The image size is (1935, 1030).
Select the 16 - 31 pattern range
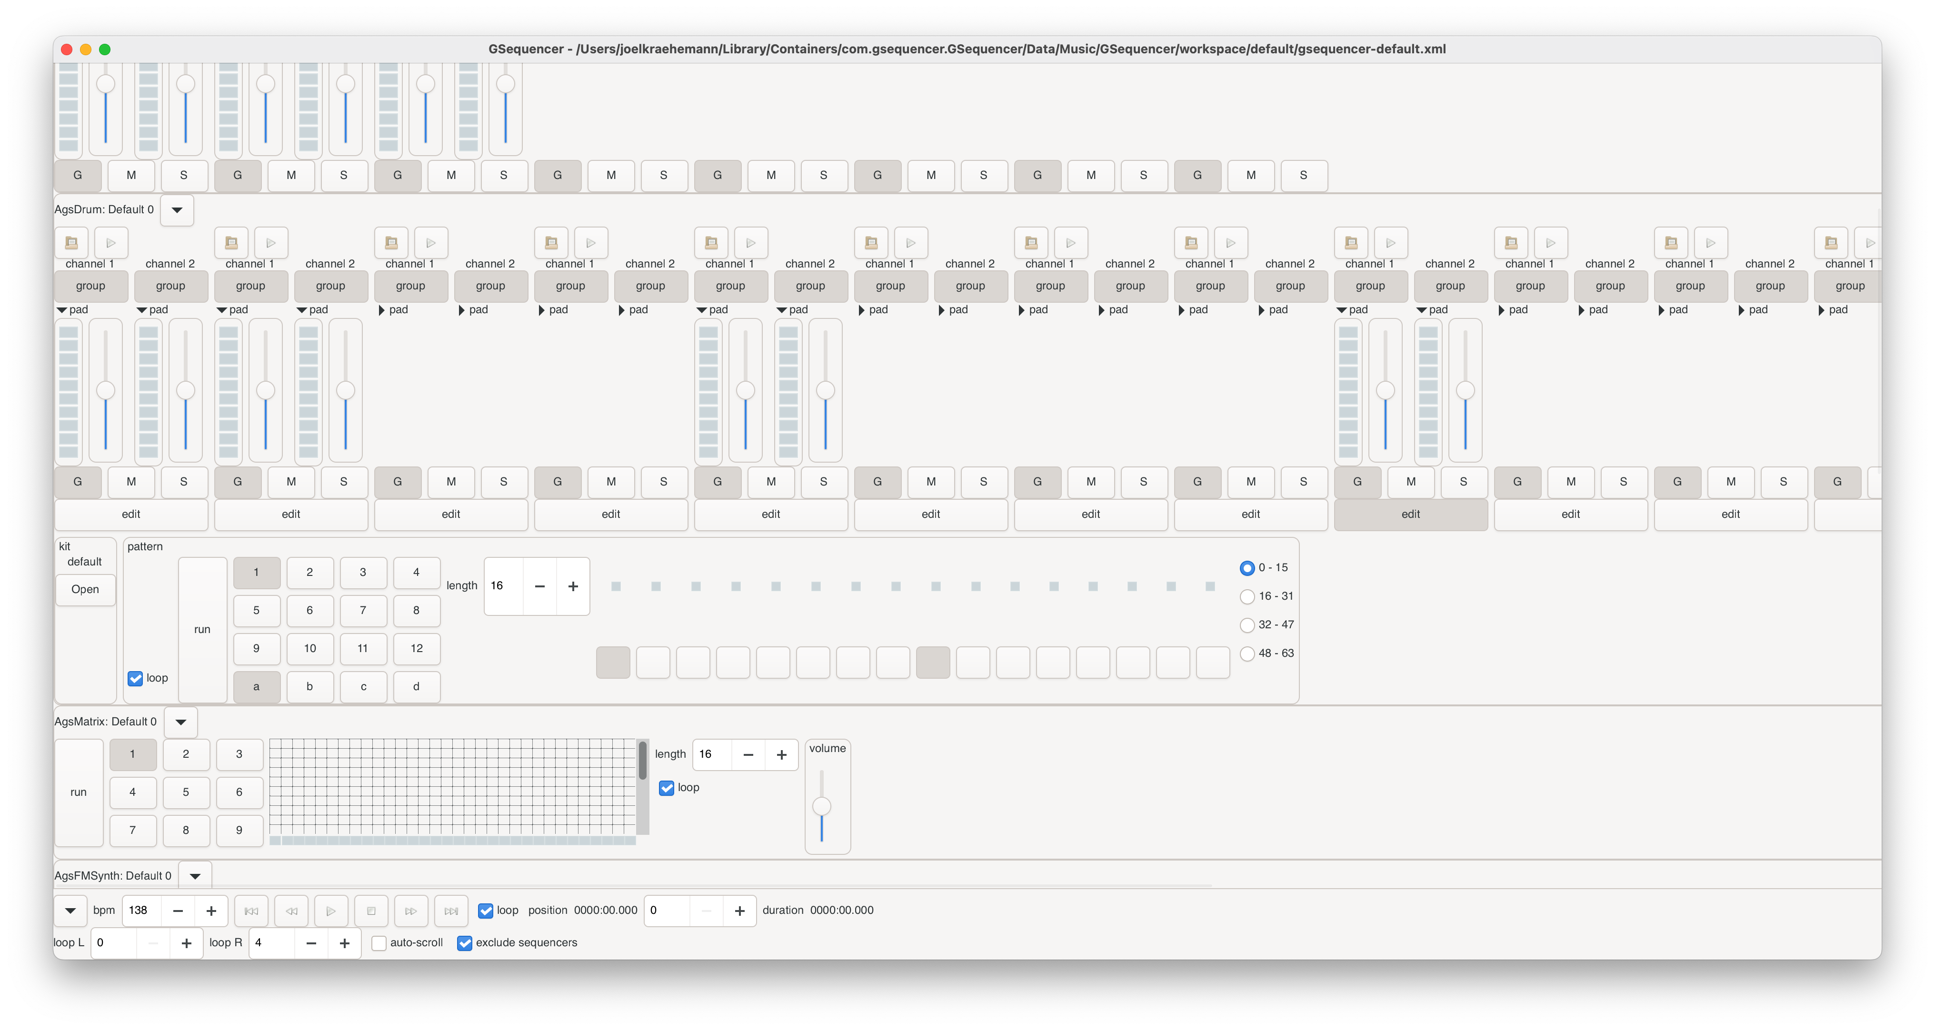pyautogui.click(x=1247, y=596)
